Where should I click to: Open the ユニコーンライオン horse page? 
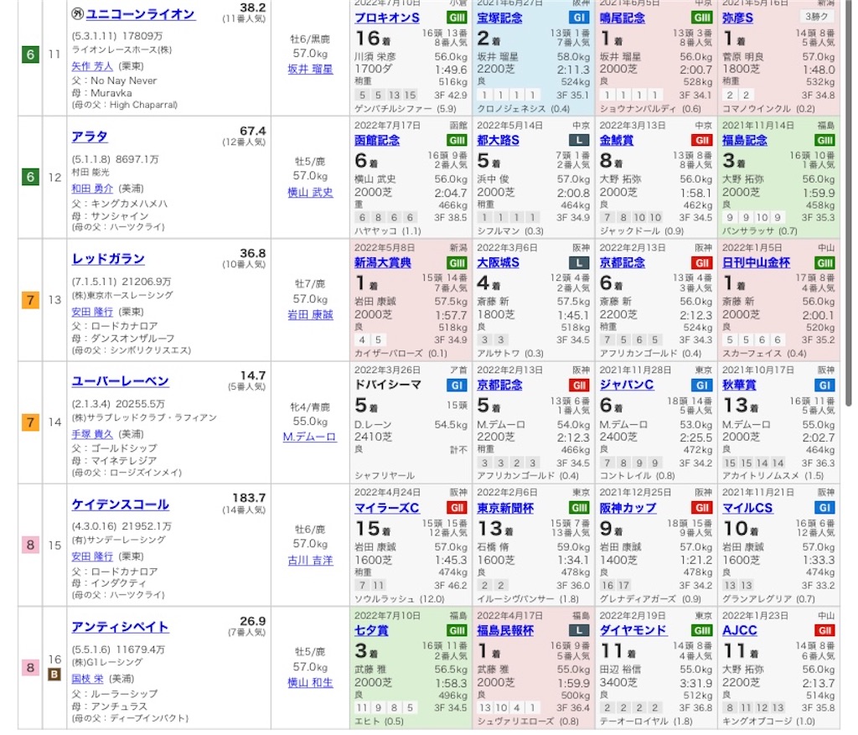(141, 14)
